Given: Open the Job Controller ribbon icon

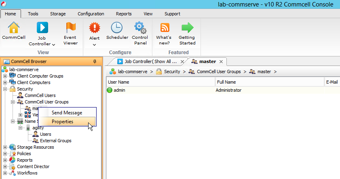Looking at the screenshot, I should [x=42, y=29].
